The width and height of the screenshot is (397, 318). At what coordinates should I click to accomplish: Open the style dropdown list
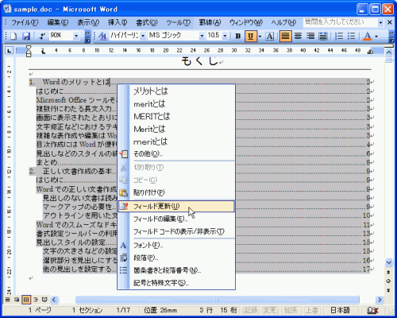[x=143, y=36]
